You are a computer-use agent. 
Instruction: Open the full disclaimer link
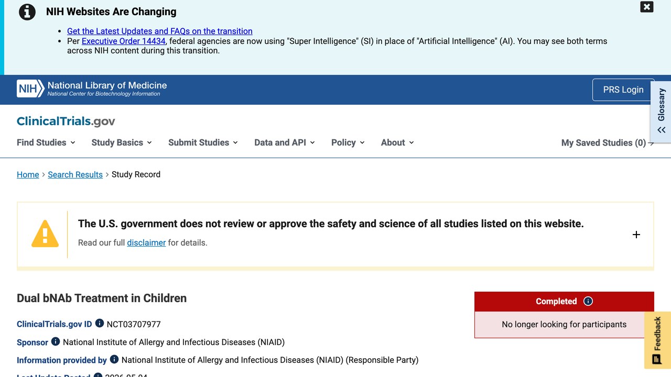pos(146,242)
